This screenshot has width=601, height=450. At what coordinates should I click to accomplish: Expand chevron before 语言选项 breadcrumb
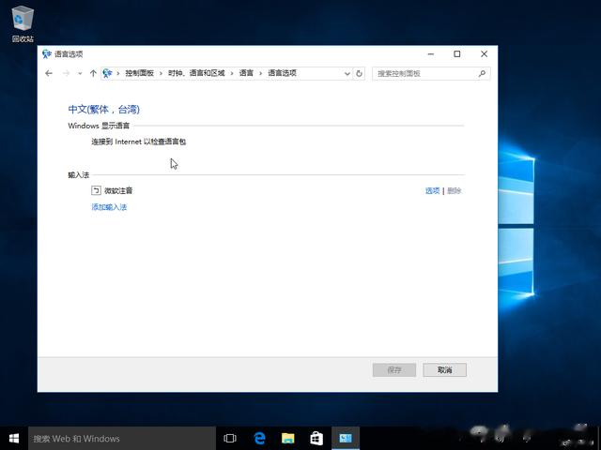pyautogui.click(x=261, y=73)
